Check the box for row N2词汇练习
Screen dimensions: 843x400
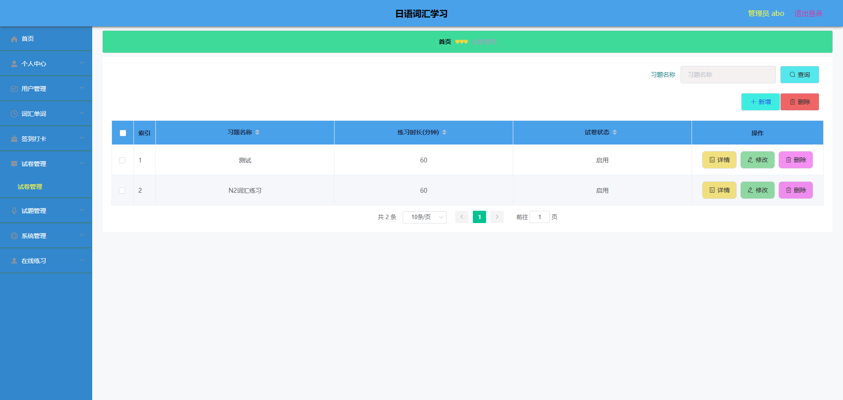[x=122, y=191]
